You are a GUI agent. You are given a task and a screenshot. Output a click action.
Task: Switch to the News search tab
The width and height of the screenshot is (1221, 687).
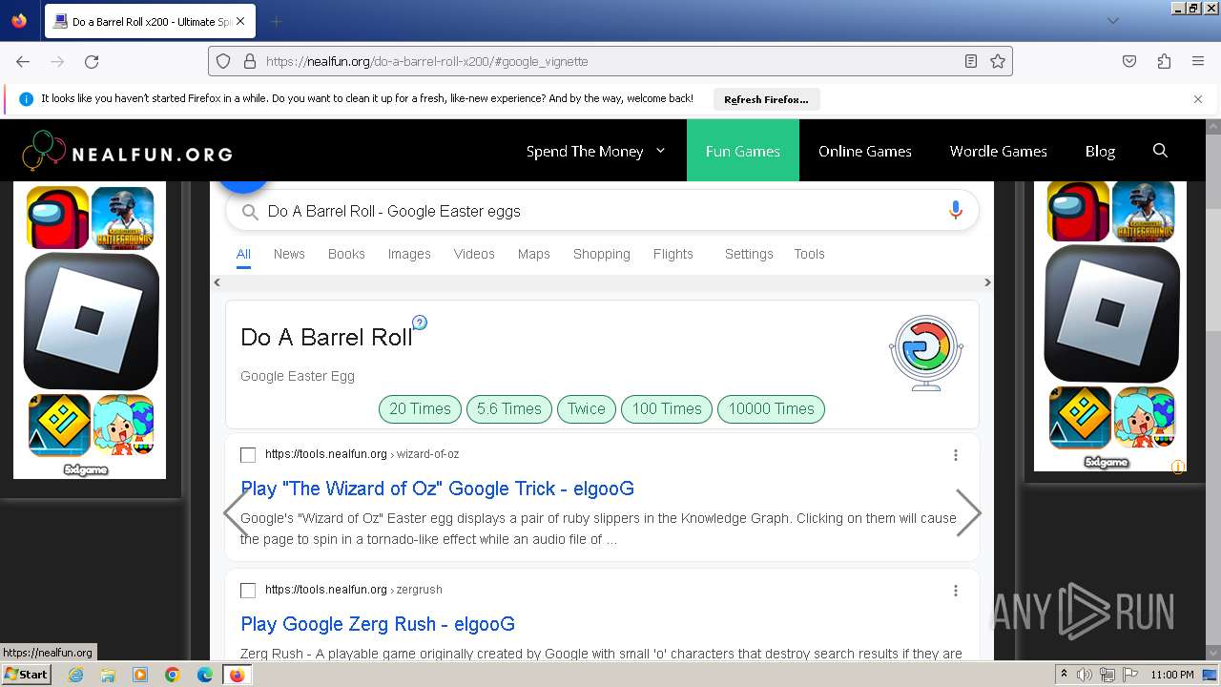point(289,254)
